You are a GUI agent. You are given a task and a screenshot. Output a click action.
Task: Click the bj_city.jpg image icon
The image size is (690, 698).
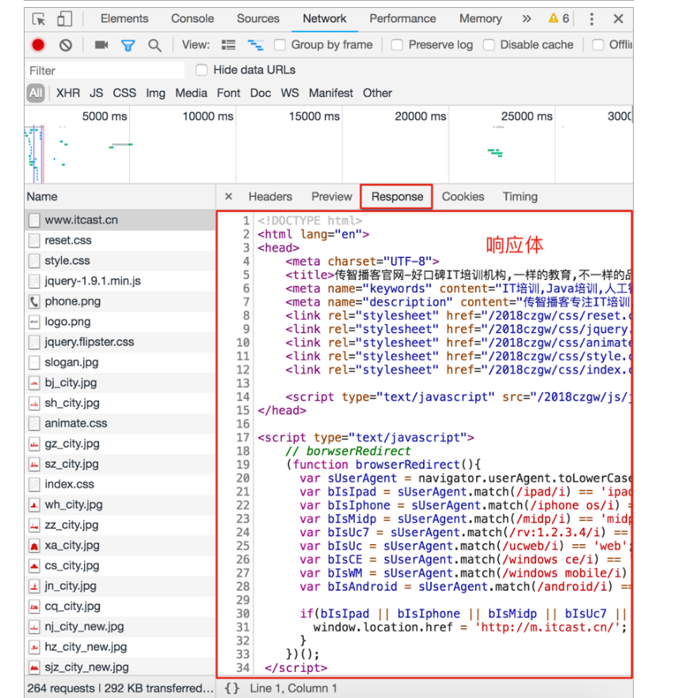coord(34,383)
